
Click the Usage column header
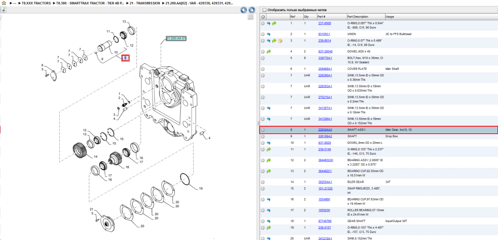(390, 16)
